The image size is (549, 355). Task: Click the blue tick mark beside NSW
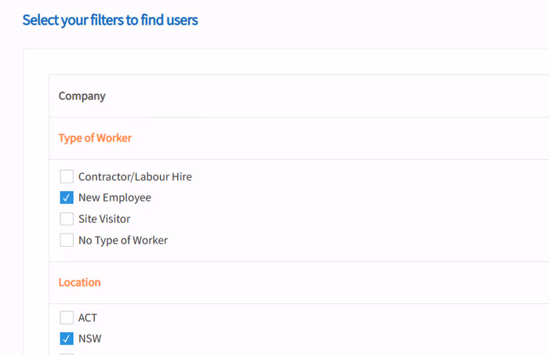[x=67, y=339]
